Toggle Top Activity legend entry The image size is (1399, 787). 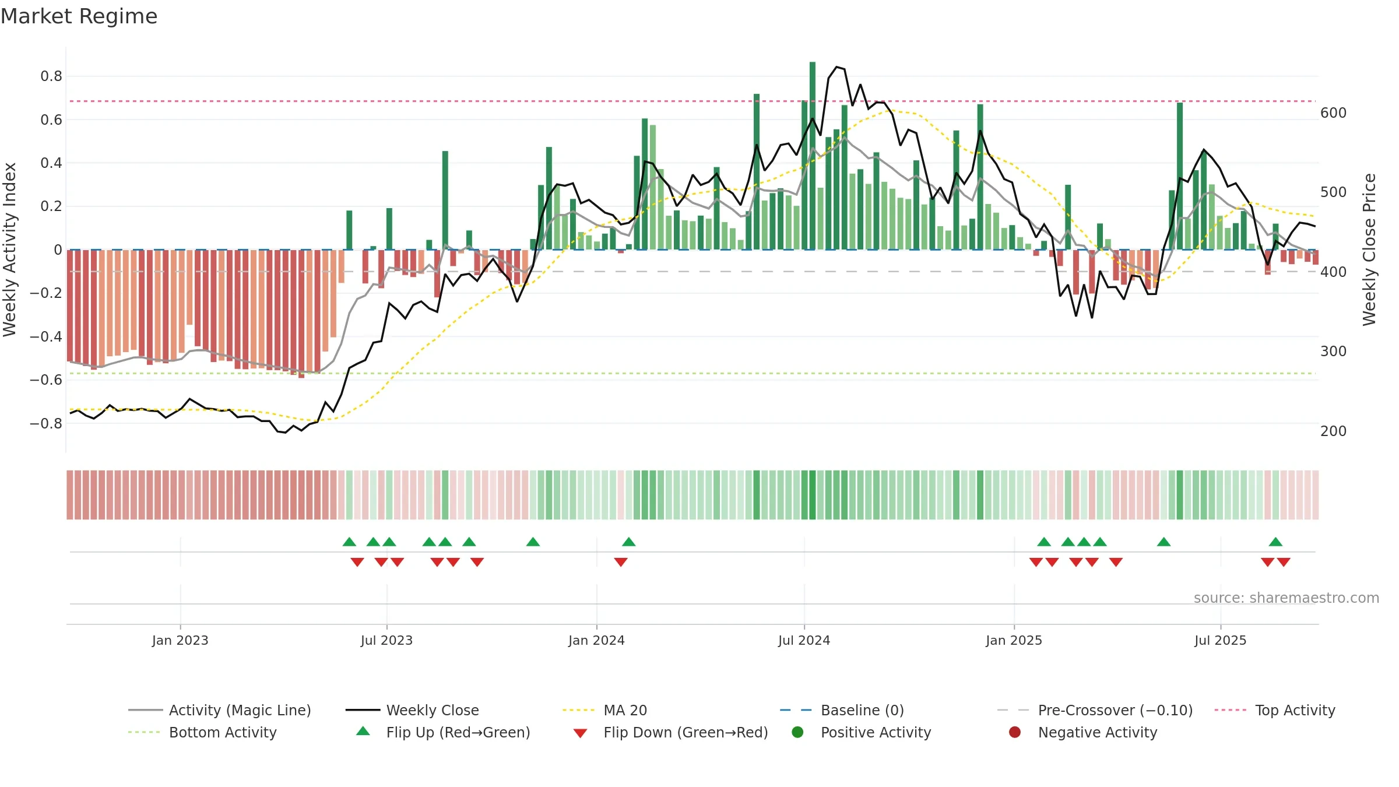click(x=1275, y=710)
